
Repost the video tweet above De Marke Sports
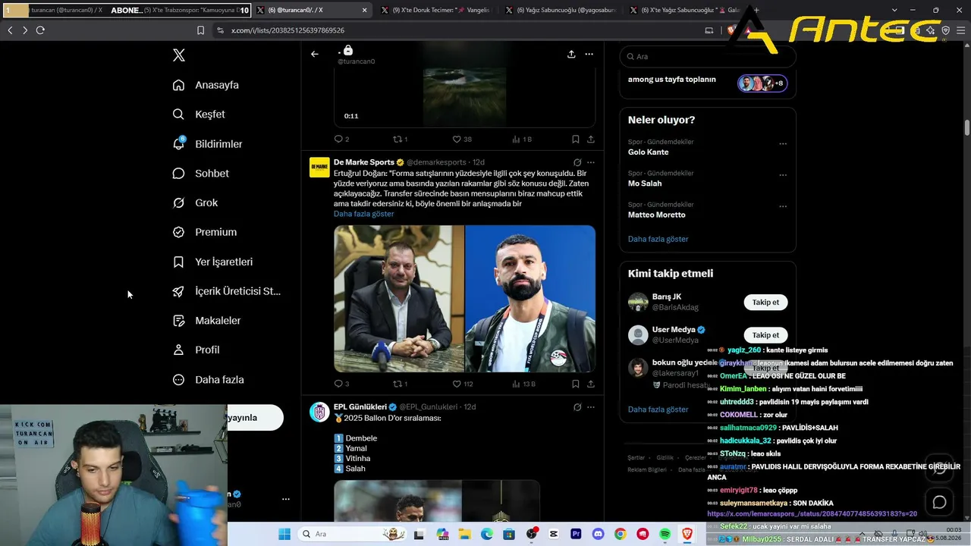[400, 140]
